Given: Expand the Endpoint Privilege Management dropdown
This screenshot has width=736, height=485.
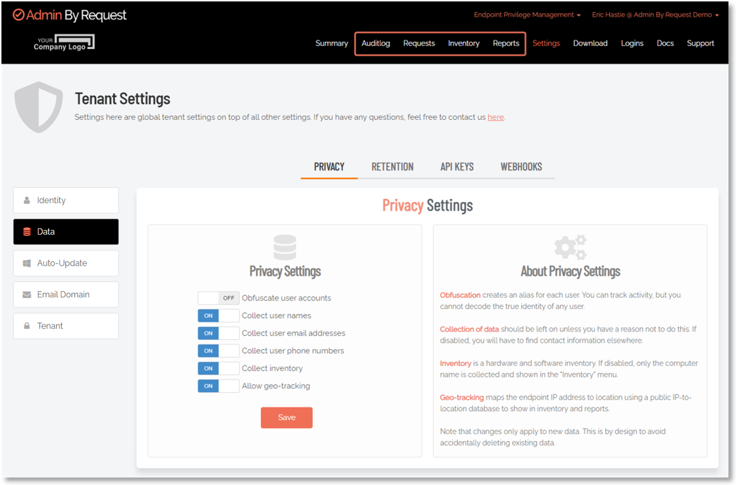Looking at the screenshot, I should (x=527, y=15).
